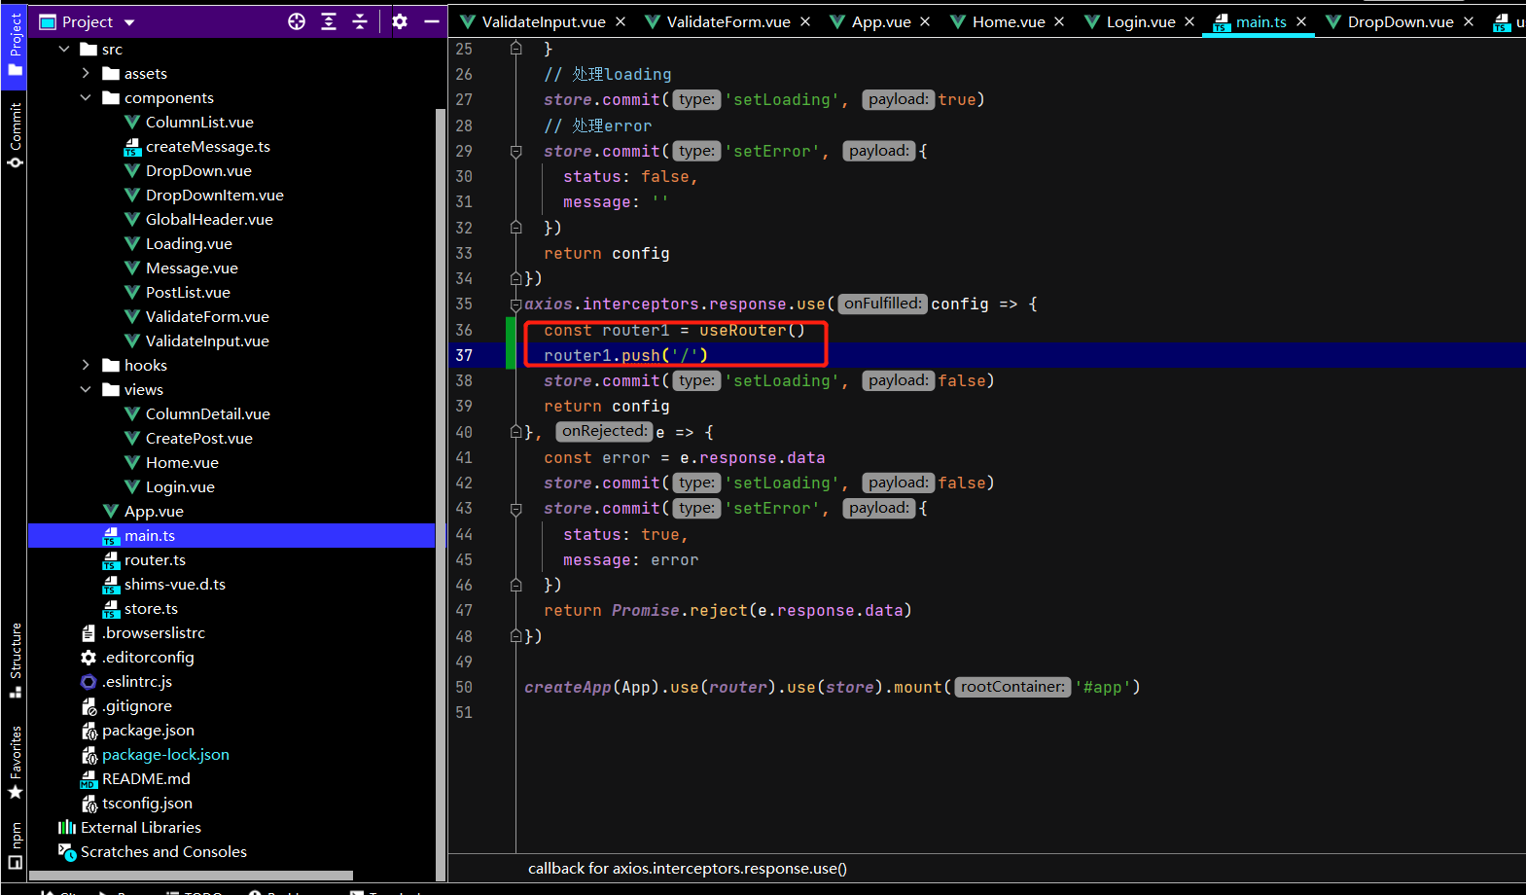The height and width of the screenshot is (895, 1526).
Task: Click line number 37 in gutter
Action: point(464,355)
